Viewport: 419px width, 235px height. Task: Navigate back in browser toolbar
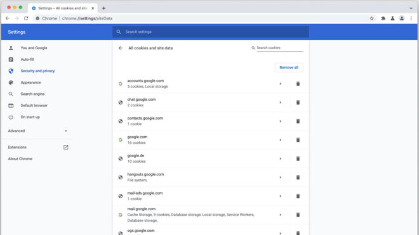(x=8, y=18)
